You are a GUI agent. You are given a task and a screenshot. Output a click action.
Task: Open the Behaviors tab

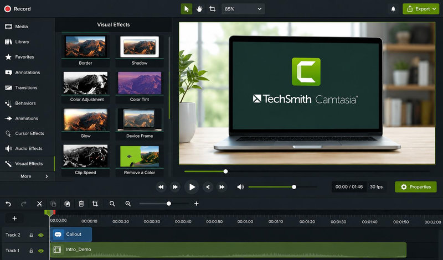pyautogui.click(x=27, y=103)
